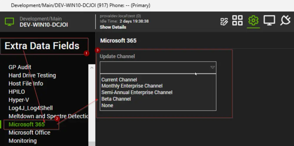Choose Monthly Enterprise Channel option

point(132,86)
